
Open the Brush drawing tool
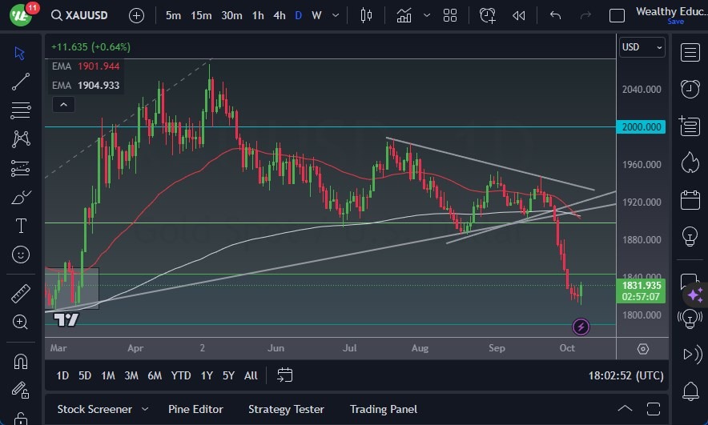click(x=21, y=197)
